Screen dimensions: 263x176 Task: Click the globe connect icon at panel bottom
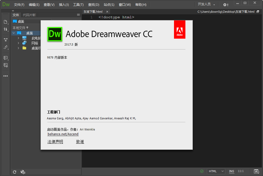point(23,172)
